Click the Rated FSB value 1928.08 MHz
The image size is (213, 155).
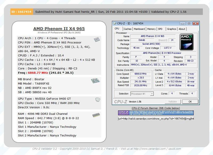141,85
